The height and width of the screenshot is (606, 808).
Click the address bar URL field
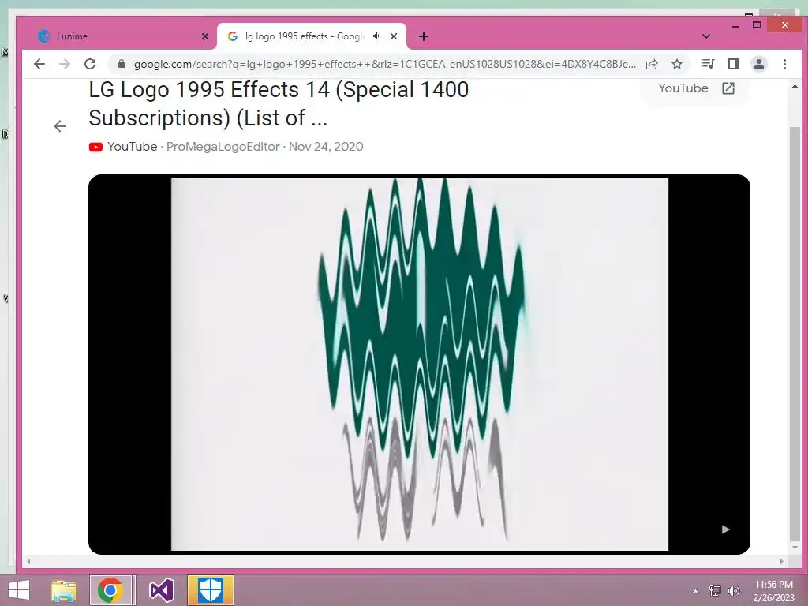384,64
